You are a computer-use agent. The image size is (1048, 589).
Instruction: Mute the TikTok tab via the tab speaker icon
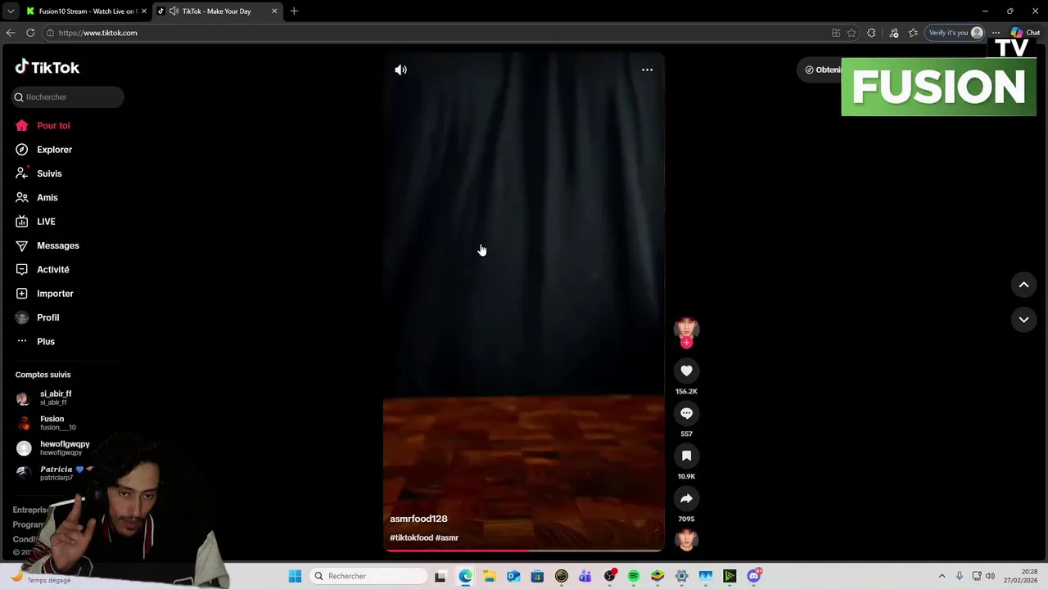point(174,11)
